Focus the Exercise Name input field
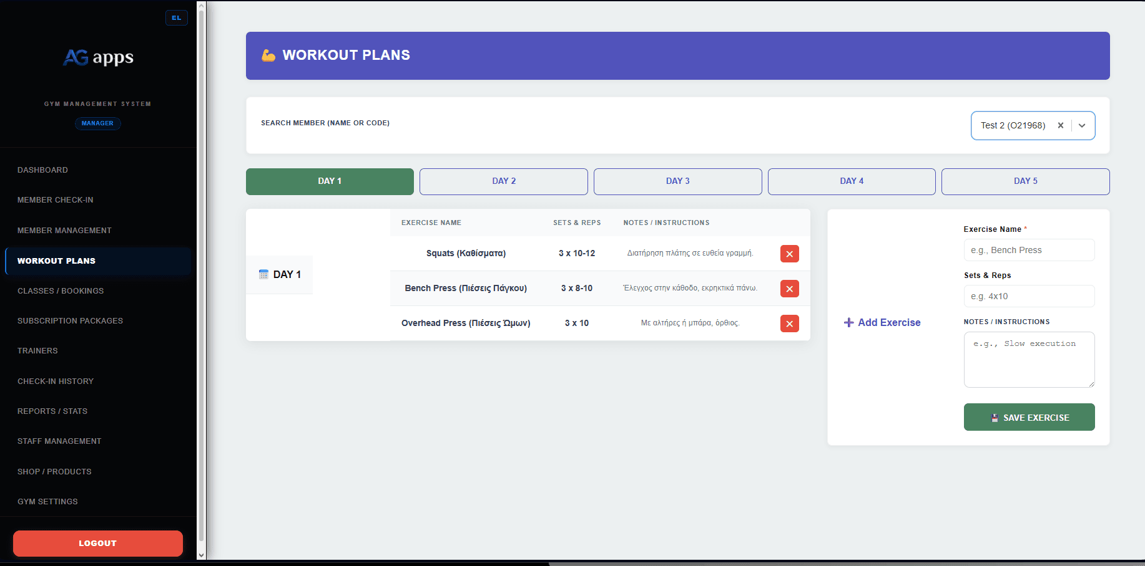The height and width of the screenshot is (566, 1145). pos(1029,250)
